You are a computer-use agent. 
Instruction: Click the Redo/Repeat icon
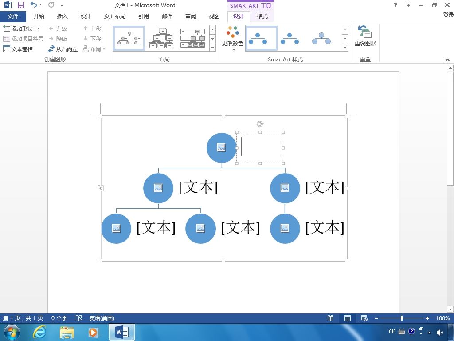tap(51, 5)
